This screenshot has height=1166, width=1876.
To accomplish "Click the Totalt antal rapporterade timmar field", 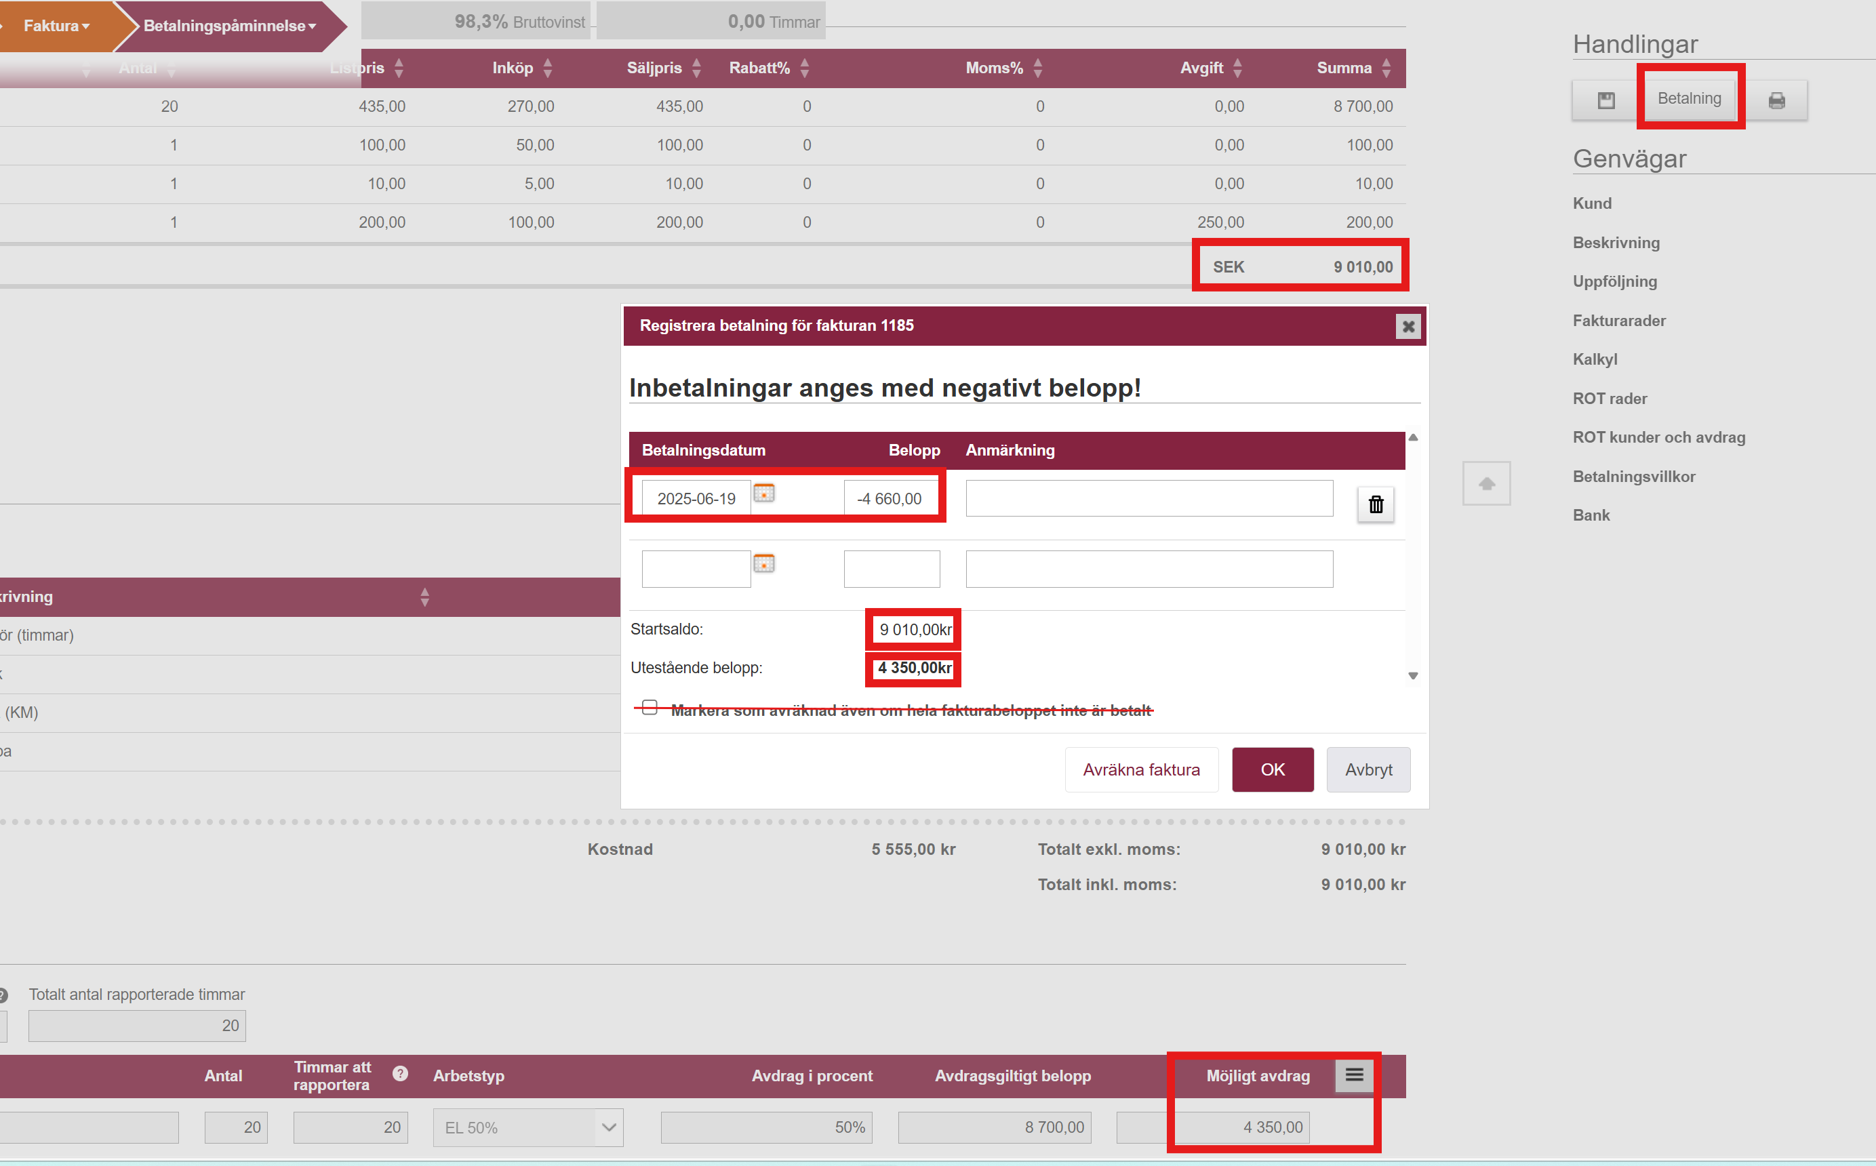I will pyautogui.click(x=137, y=1026).
